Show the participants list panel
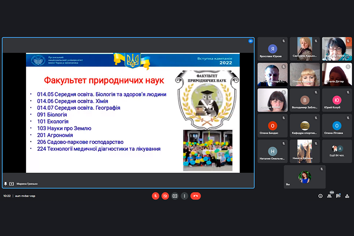354x236 pixels. [329, 196]
